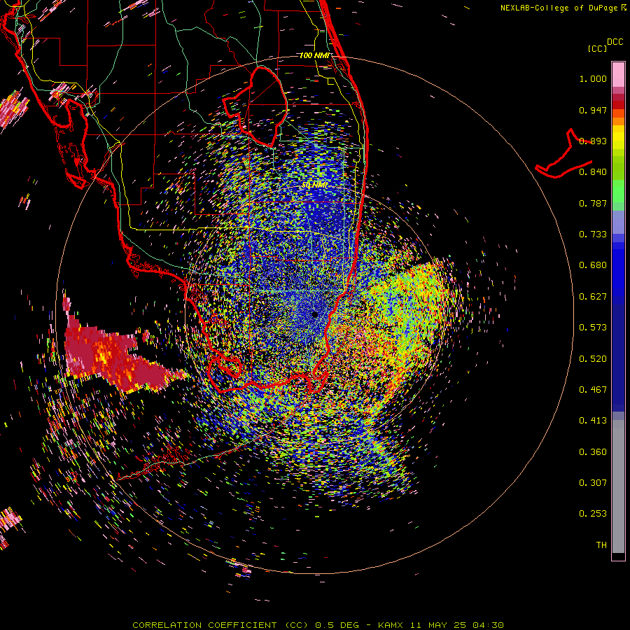Click the TH threshold label
Screen dimensions: 630x630
click(x=601, y=545)
